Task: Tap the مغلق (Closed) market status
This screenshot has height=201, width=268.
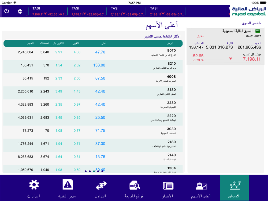Action: (200, 36)
